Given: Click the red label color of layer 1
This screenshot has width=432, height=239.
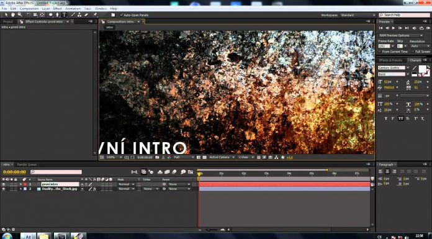Looking at the screenshot, I should [25, 184].
